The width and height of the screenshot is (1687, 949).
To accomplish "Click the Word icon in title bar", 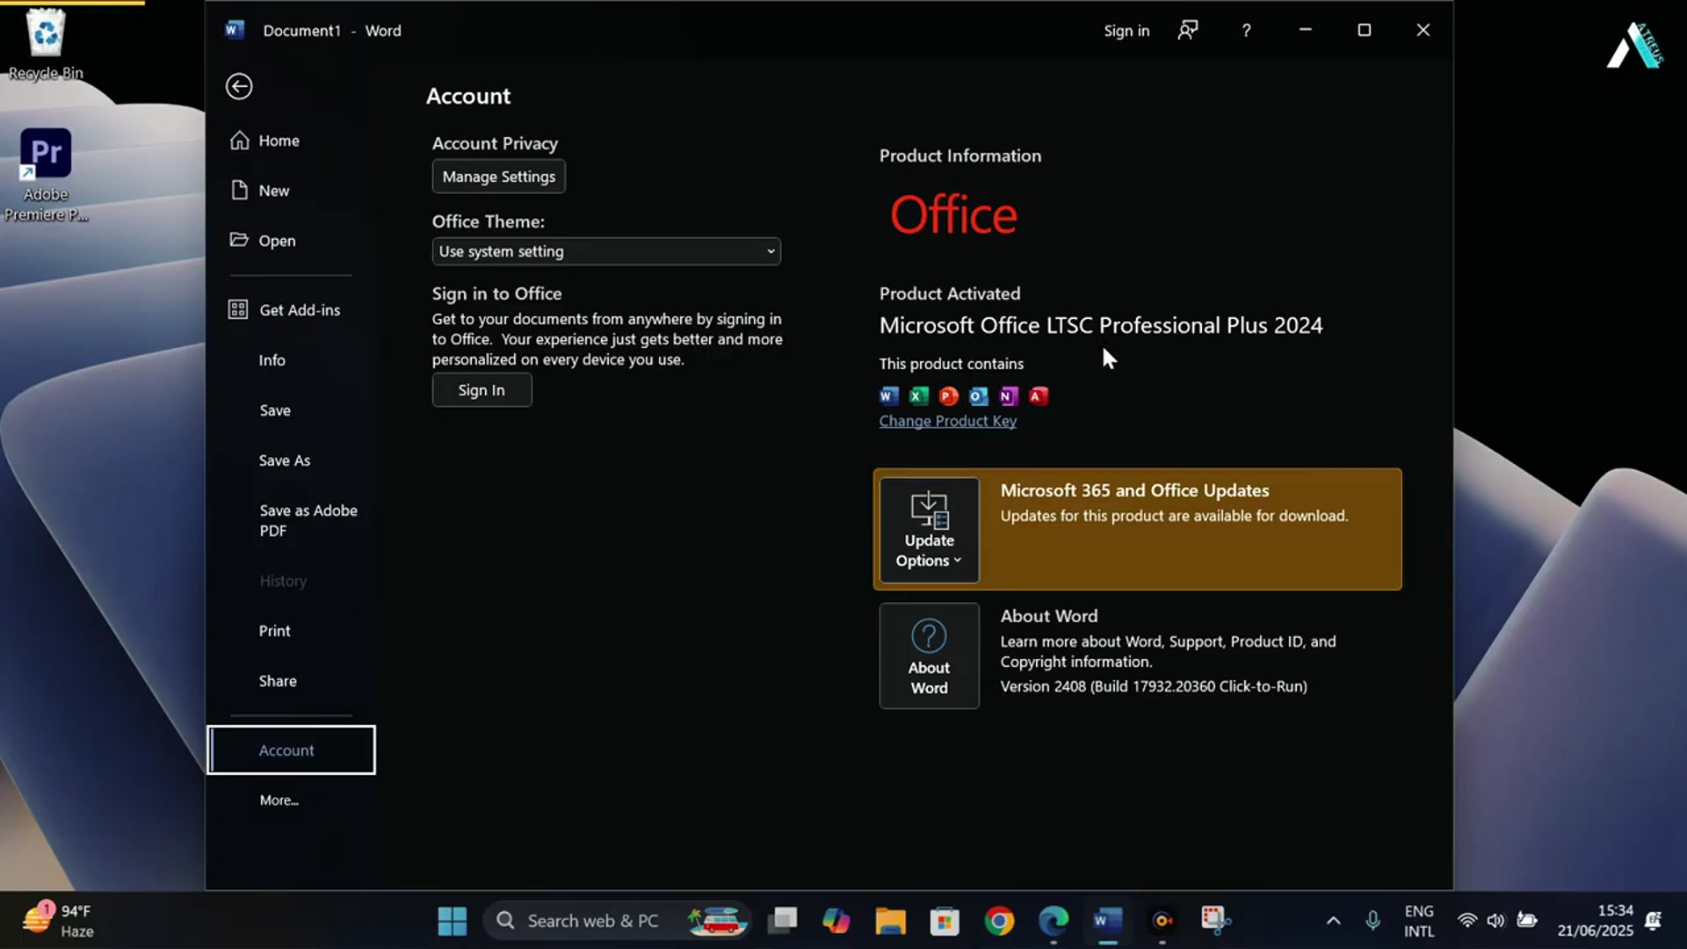I will pyautogui.click(x=234, y=30).
